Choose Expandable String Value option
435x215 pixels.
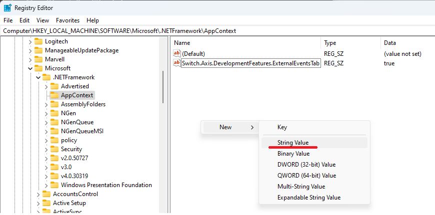pos(314,198)
